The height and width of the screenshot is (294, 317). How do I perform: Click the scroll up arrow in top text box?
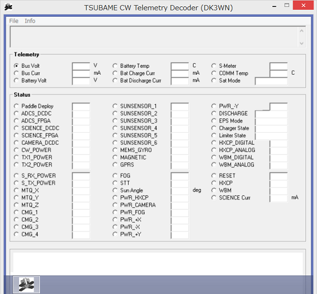point(301,31)
